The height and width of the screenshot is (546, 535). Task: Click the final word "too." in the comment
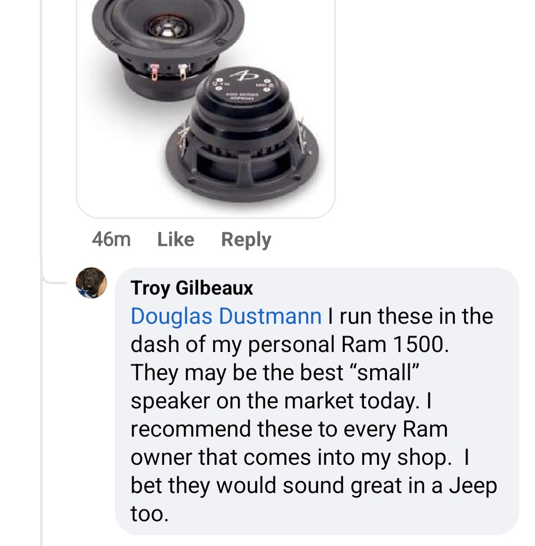coord(150,515)
